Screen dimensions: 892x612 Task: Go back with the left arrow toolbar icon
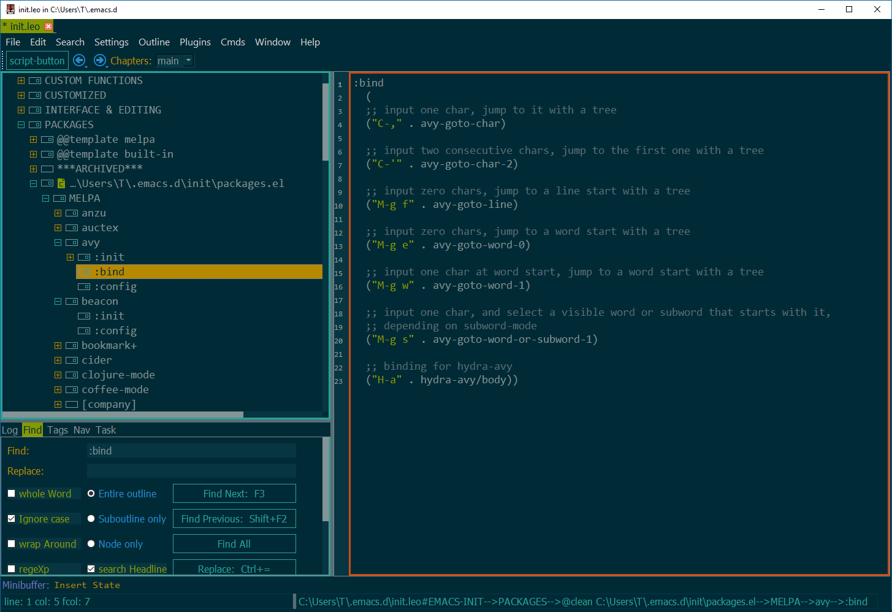79,60
